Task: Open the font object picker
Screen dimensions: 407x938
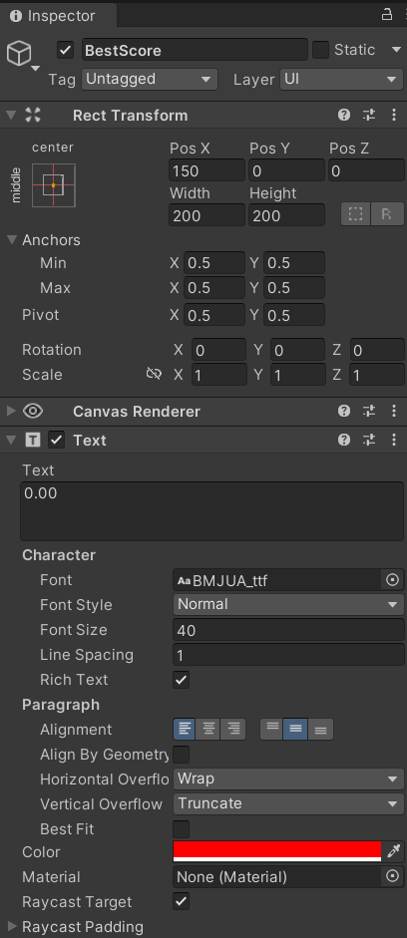Action: tap(393, 580)
